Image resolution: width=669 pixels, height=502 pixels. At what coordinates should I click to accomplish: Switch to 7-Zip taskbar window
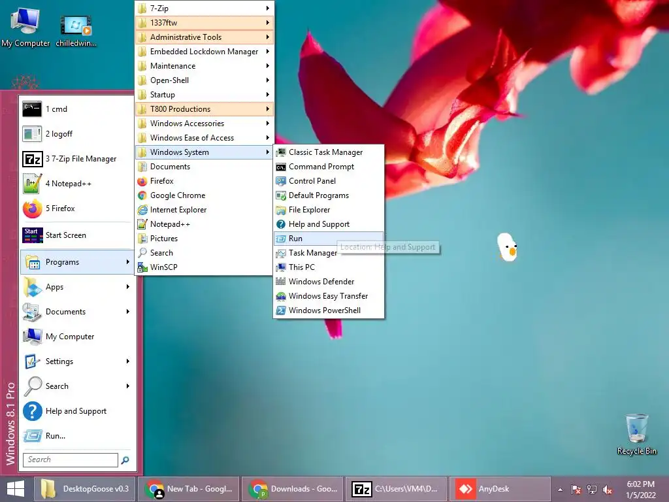pos(397,489)
